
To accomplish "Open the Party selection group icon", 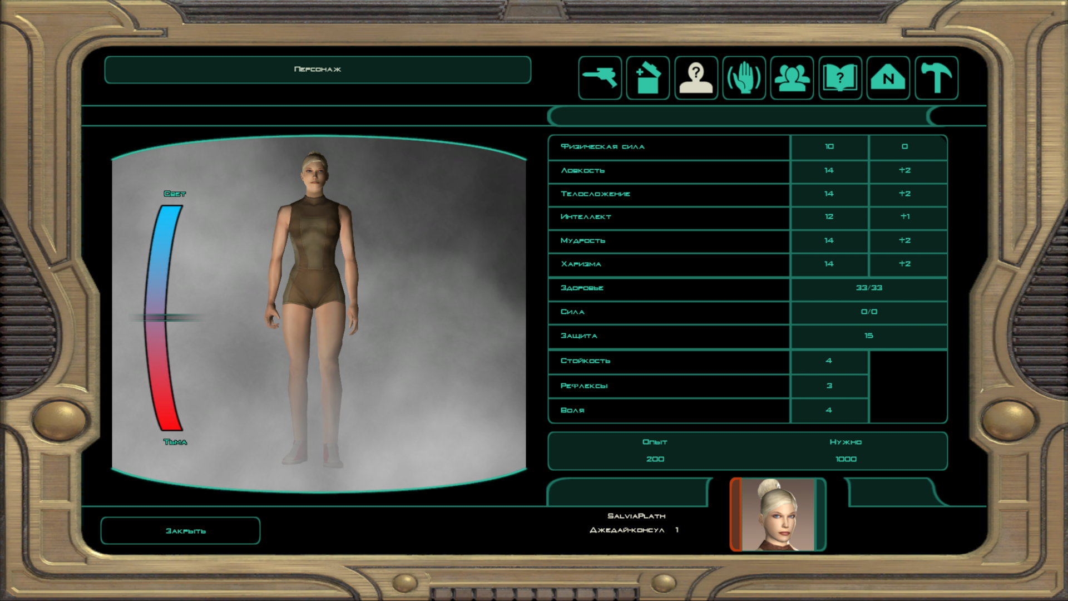I will 792,78.
